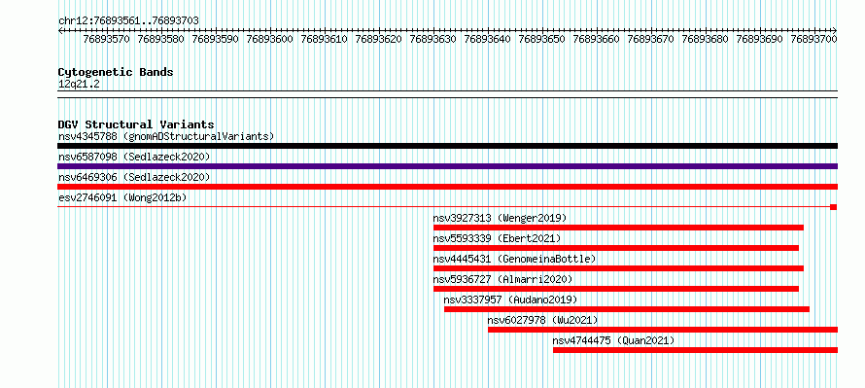This screenshot has height=388, width=865.
Task: Click the chr12:76893561..76893703 region label
Action: coord(128,20)
